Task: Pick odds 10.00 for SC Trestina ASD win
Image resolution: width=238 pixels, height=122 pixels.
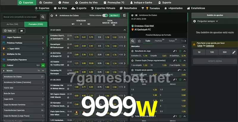Action: pyautogui.click(x=91, y=63)
